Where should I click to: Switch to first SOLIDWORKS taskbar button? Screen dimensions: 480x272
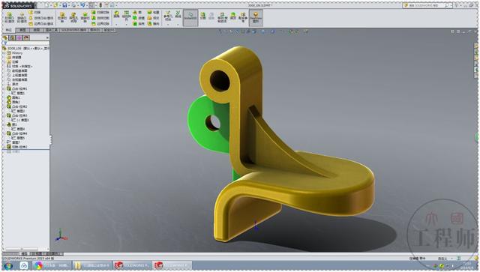point(133,265)
